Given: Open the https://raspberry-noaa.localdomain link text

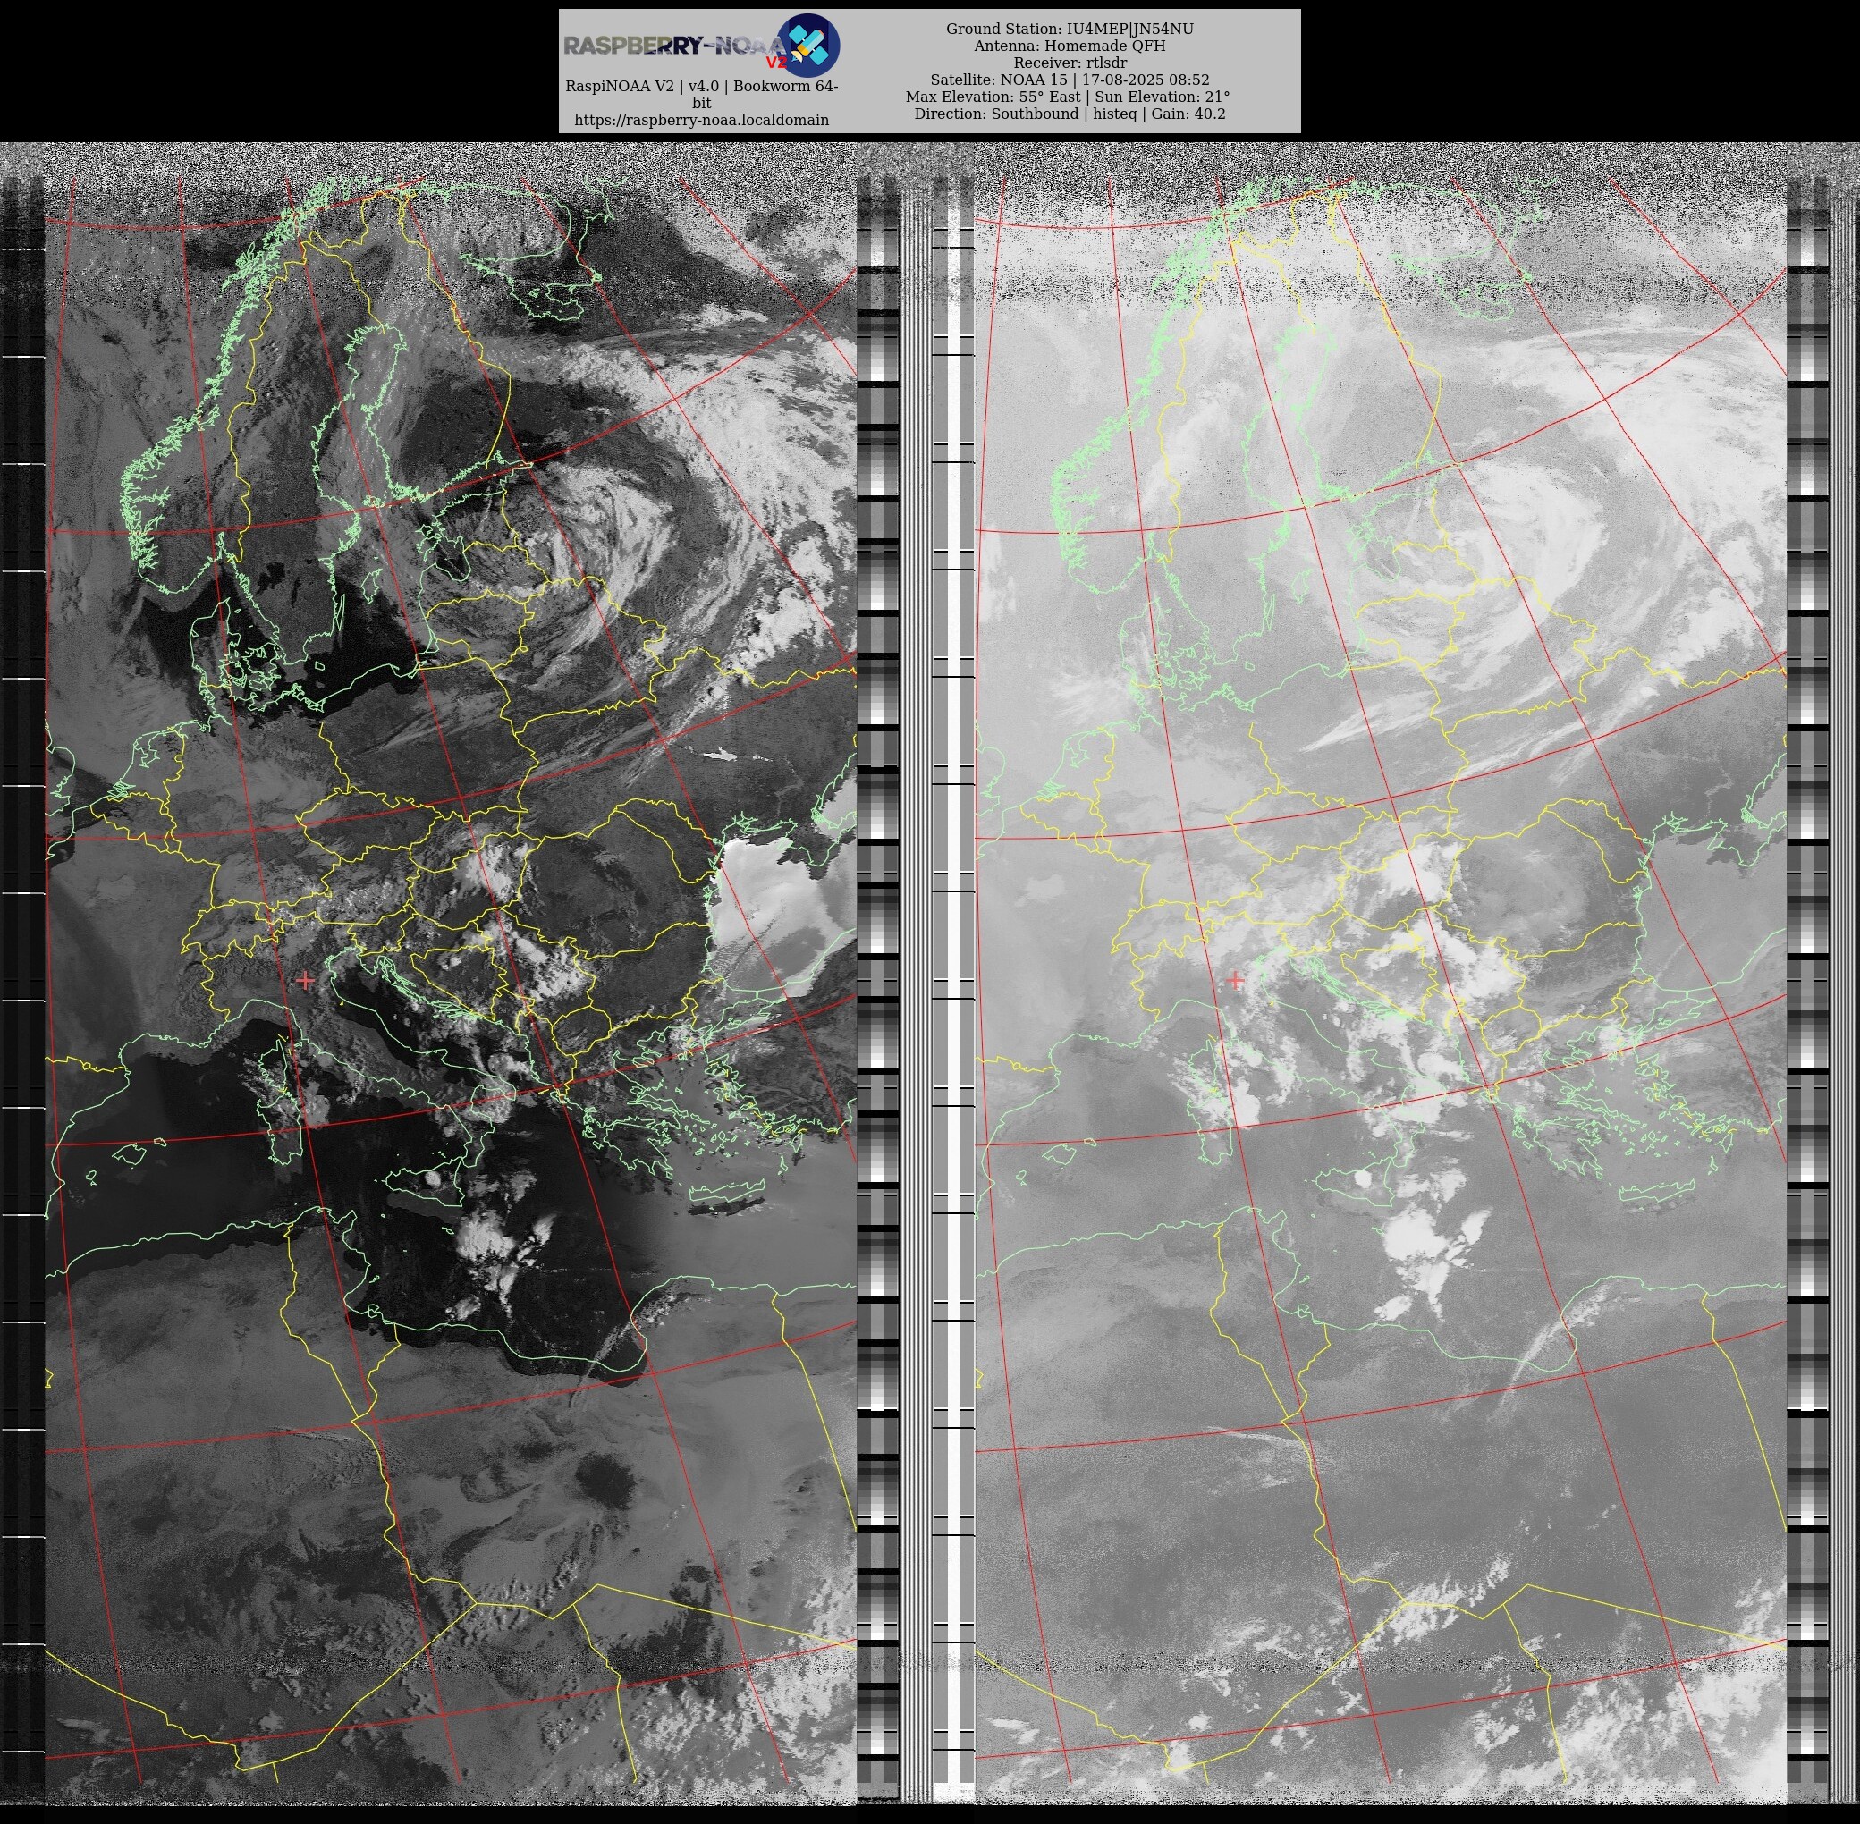Looking at the screenshot, I should coord(701,120).
